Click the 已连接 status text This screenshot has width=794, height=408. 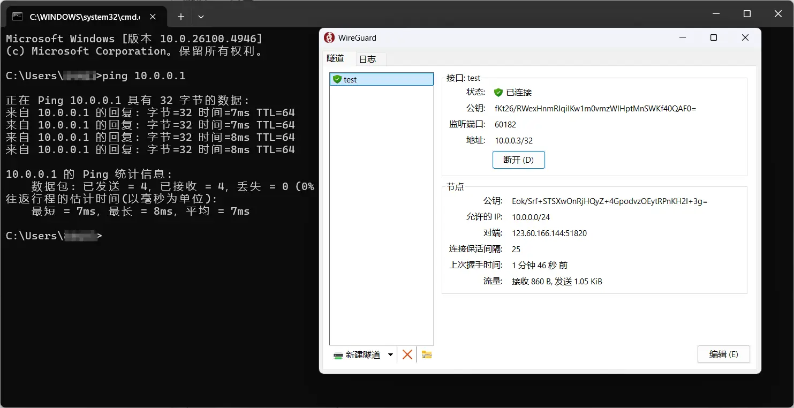[519, 92]
